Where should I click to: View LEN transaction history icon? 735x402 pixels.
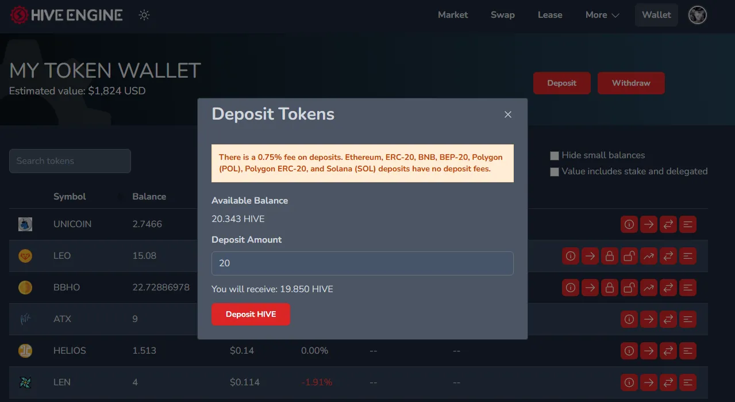[688, 382]
